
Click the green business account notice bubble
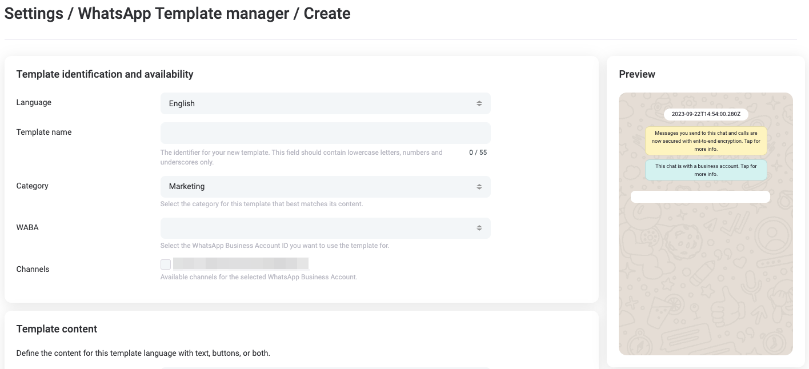[706, 170]
